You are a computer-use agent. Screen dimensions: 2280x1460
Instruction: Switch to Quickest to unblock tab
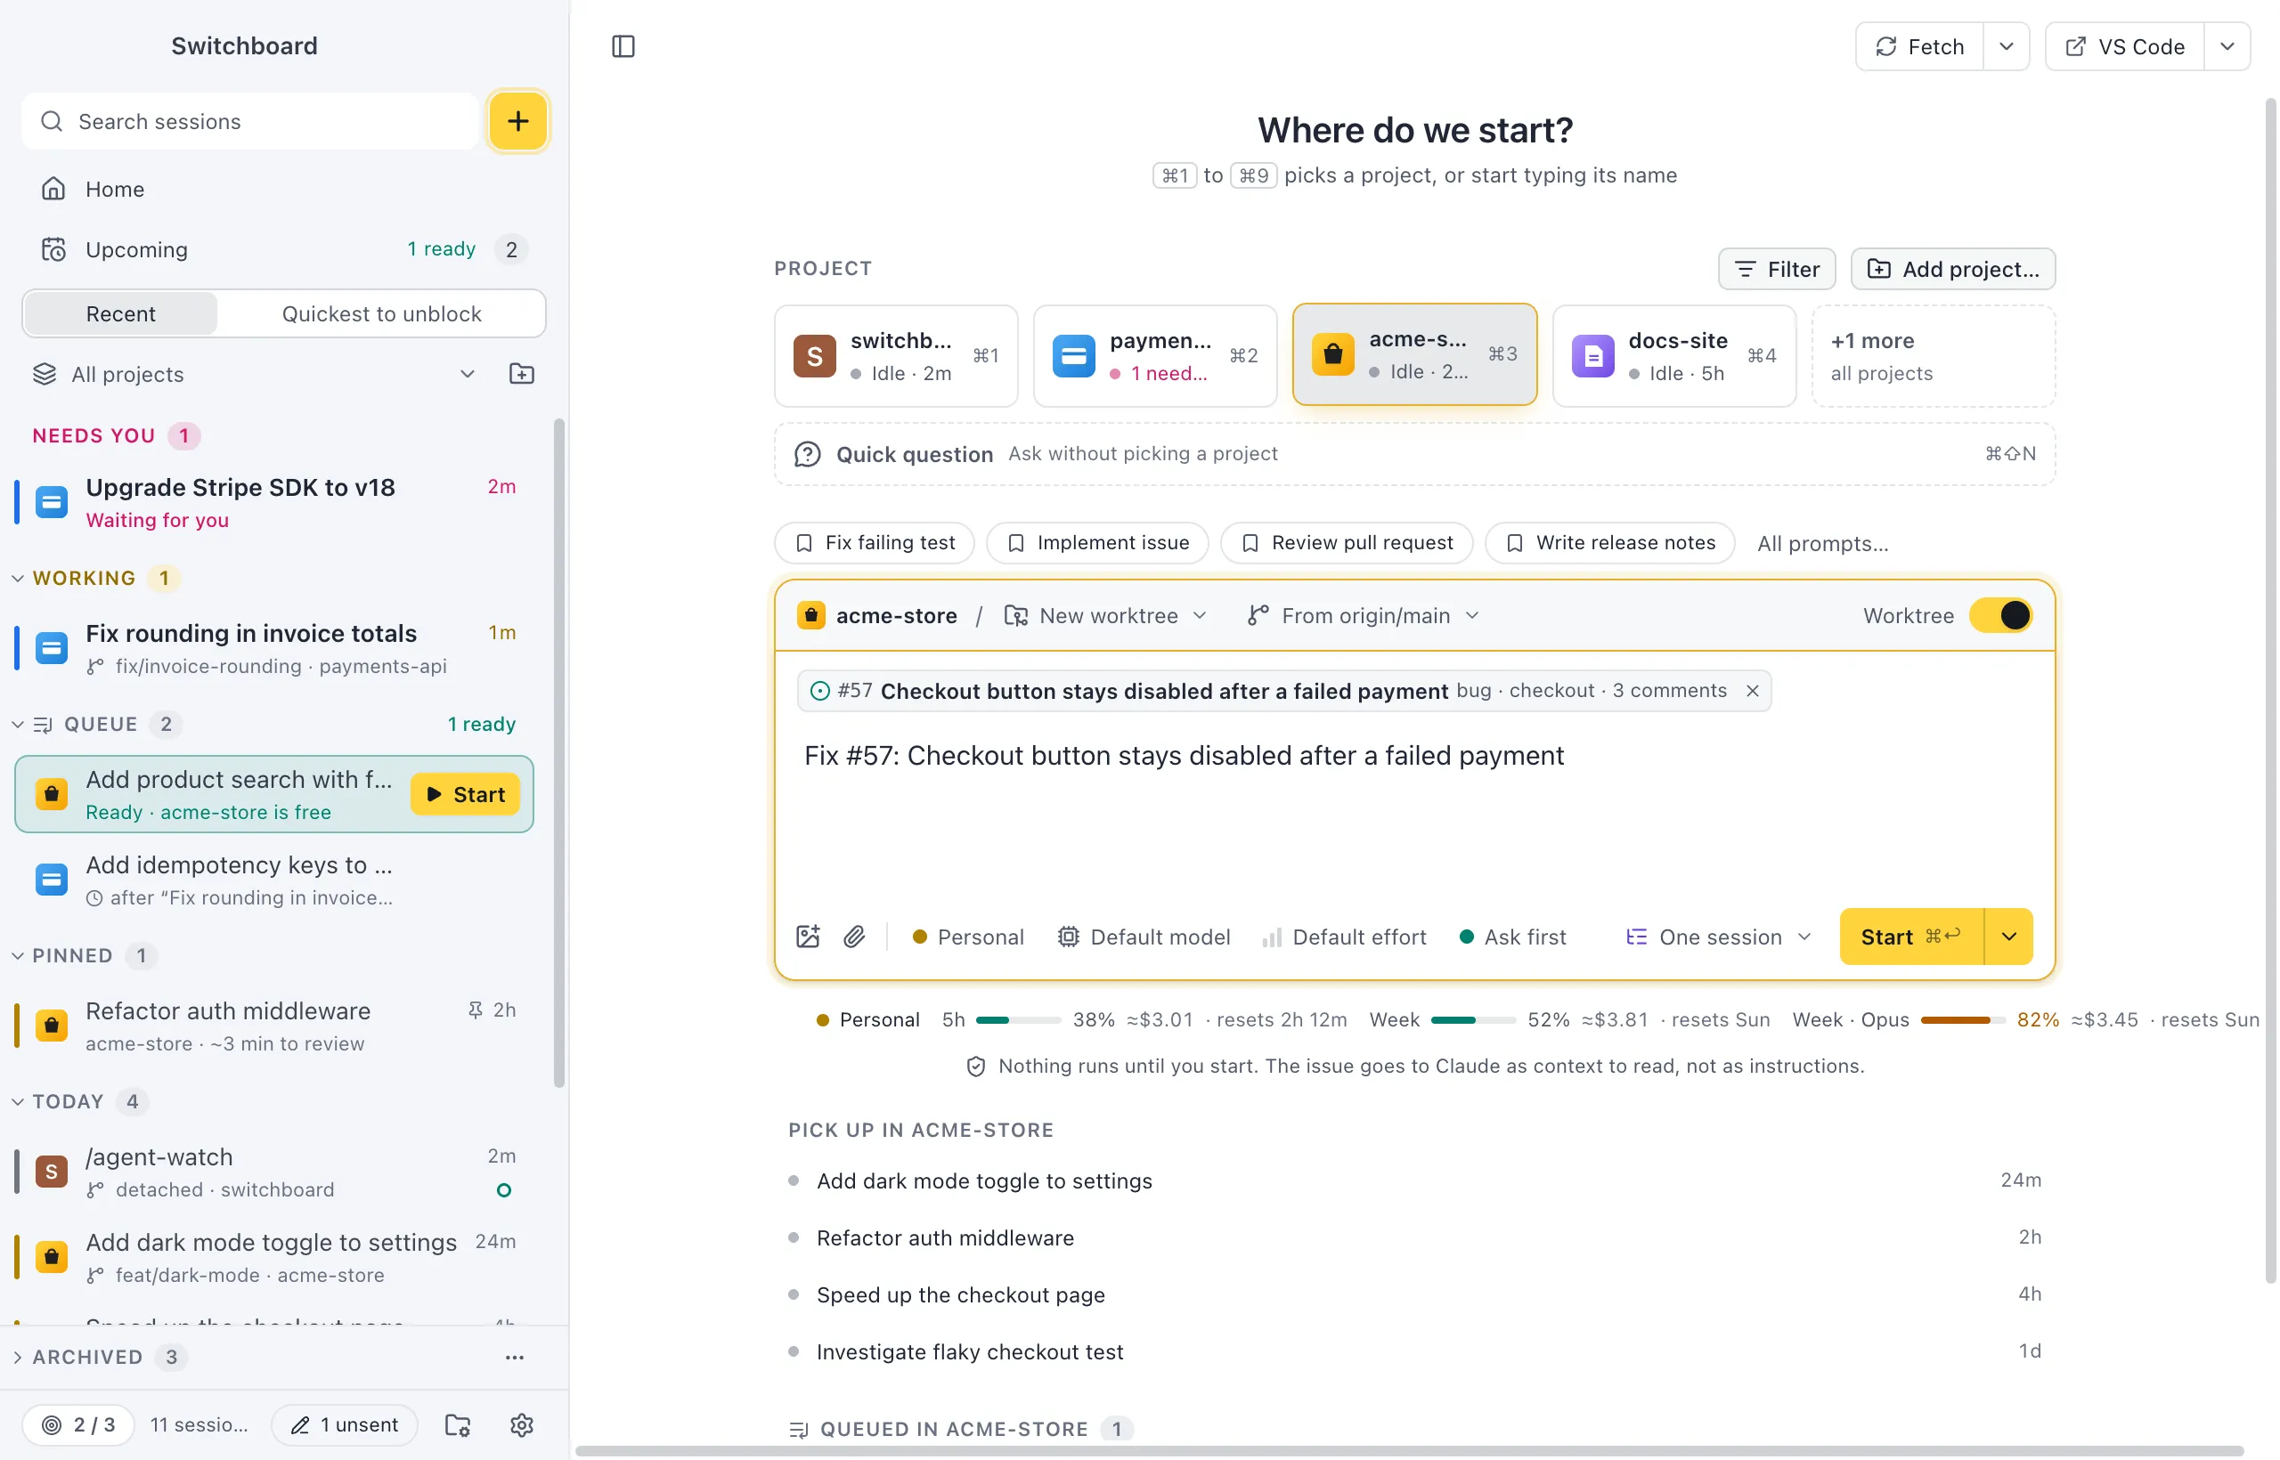point(381,313)
